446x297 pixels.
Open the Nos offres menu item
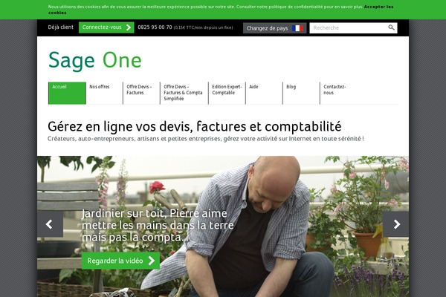104,93
